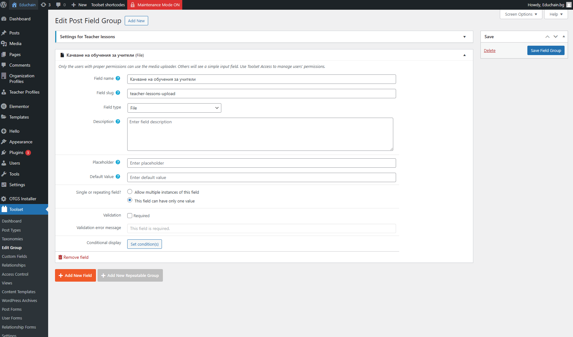Open Custom Fields under Toolset menu
The image size is (573, 337).
14,257
